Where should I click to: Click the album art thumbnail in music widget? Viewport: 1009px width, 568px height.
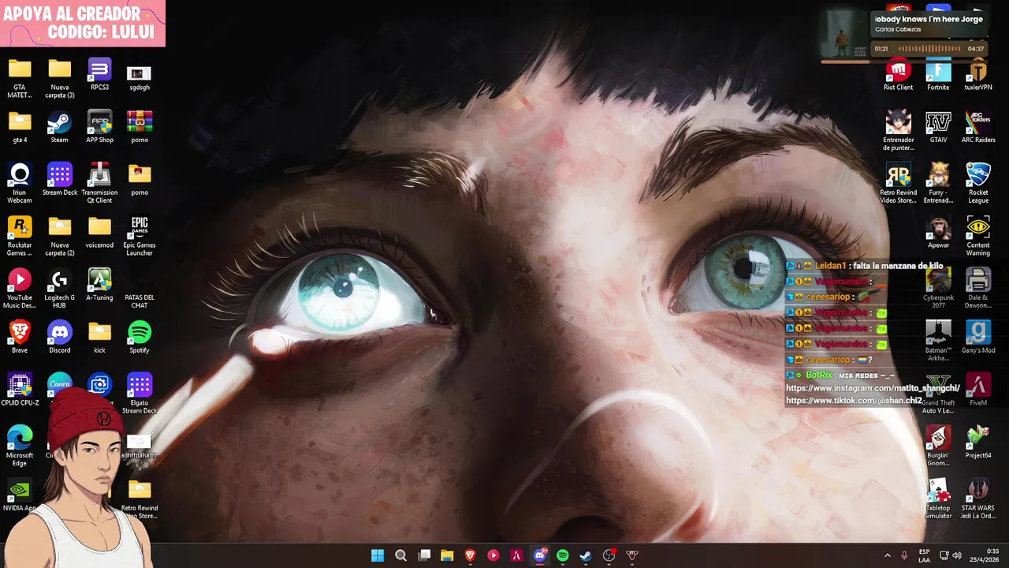click(x=843, y=33)
